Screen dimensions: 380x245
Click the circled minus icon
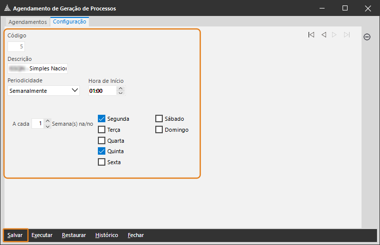[367, 37]
